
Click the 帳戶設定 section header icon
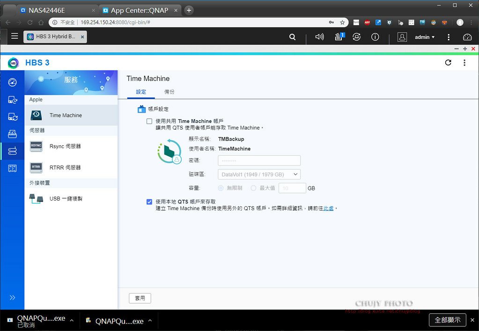(141, 109)
